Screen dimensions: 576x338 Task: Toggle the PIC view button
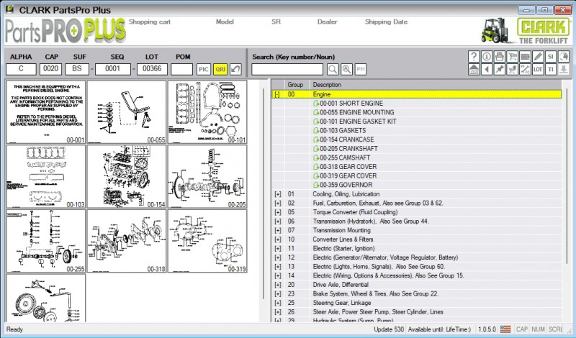coord(204,69)
